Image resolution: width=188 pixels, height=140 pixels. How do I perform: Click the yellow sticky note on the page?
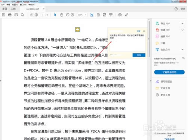click(77, 29)
